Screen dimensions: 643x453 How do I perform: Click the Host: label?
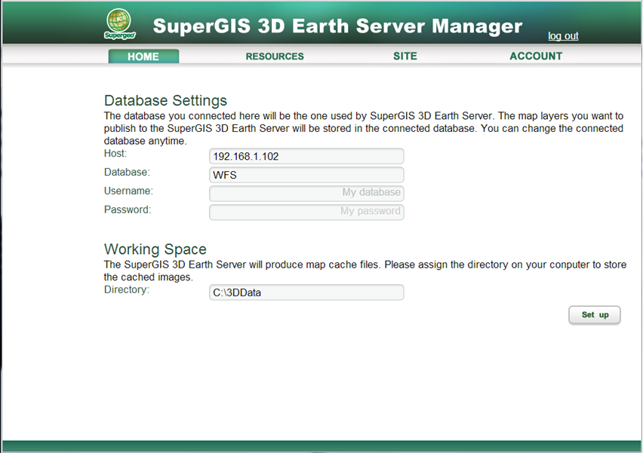[115, 154]
